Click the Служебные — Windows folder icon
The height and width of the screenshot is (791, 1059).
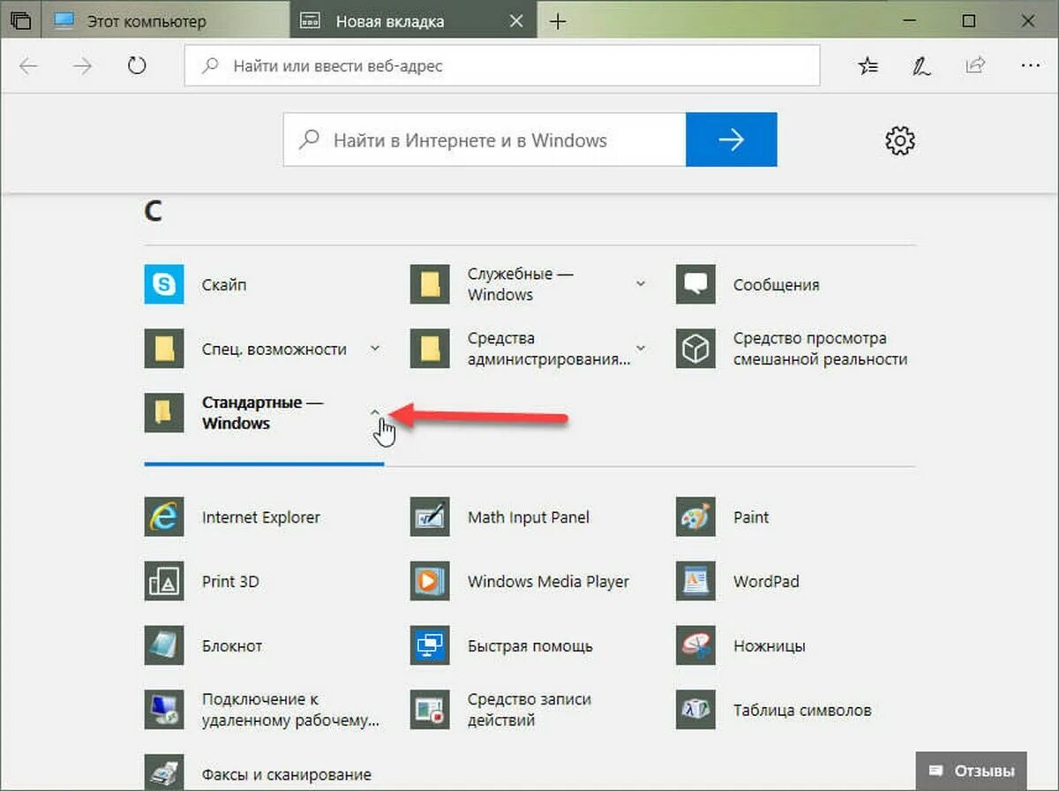pos(431,284)
